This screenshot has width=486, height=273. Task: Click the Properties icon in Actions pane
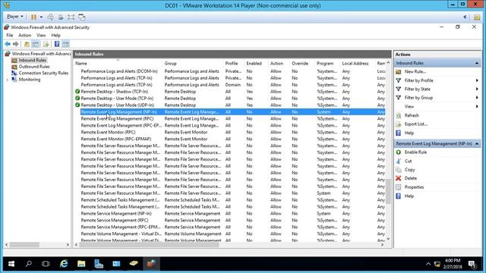point(399,187)
